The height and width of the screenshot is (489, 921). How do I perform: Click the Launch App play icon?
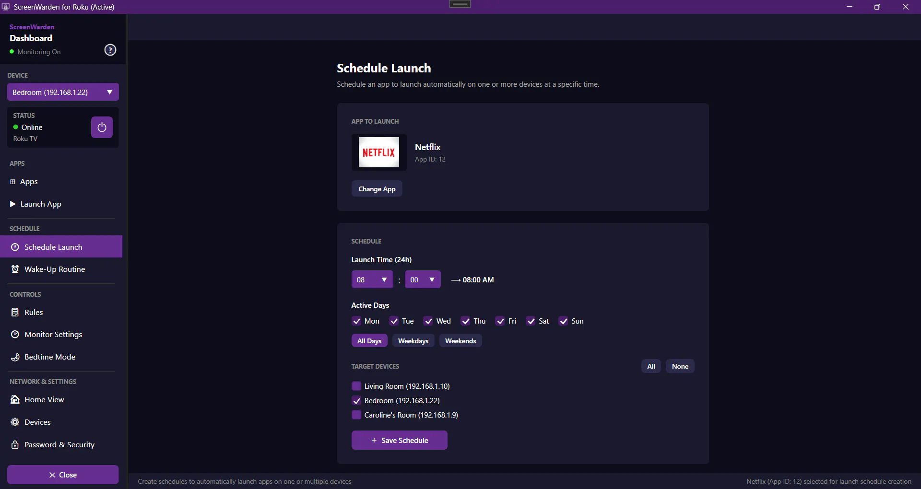(x=13, y=204)
